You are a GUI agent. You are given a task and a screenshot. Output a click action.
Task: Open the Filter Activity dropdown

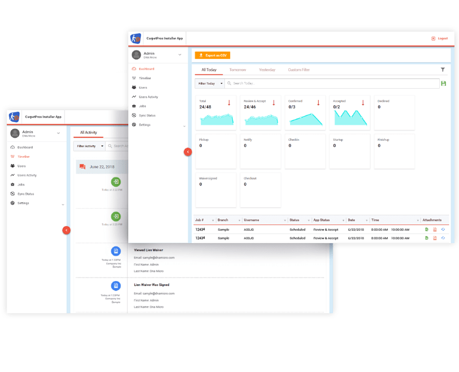point(89,146)
